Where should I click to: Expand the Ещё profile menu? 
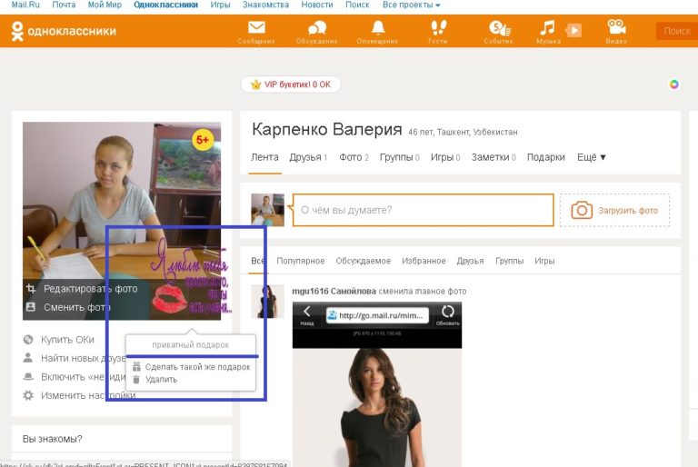click(591, 157)
